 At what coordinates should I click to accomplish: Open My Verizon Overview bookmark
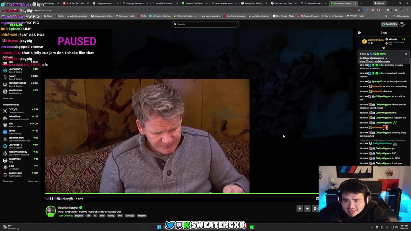tap(308, 16)
